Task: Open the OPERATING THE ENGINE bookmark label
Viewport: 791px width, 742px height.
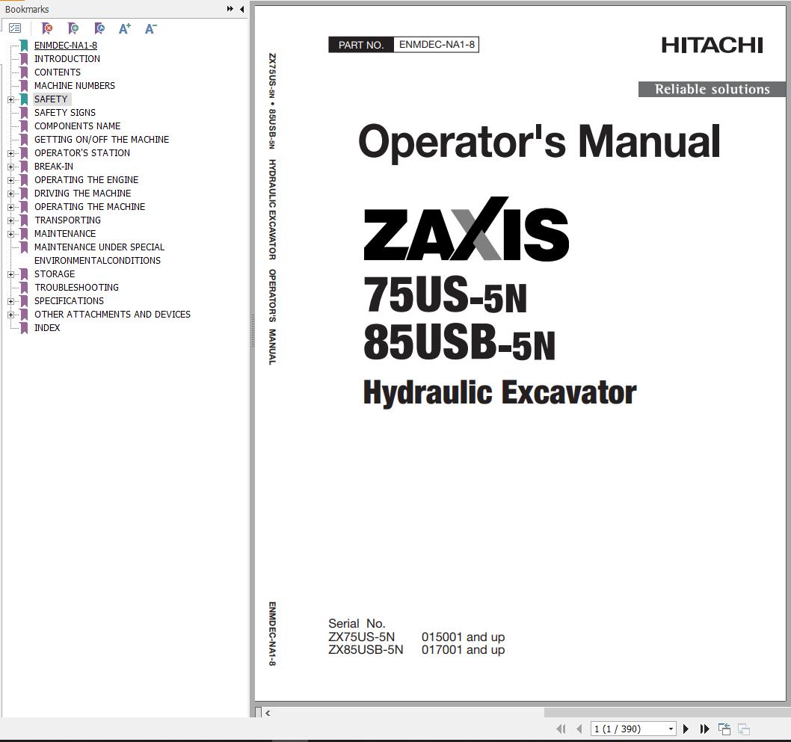Action: pyautogui.click(x=86, y=180)
